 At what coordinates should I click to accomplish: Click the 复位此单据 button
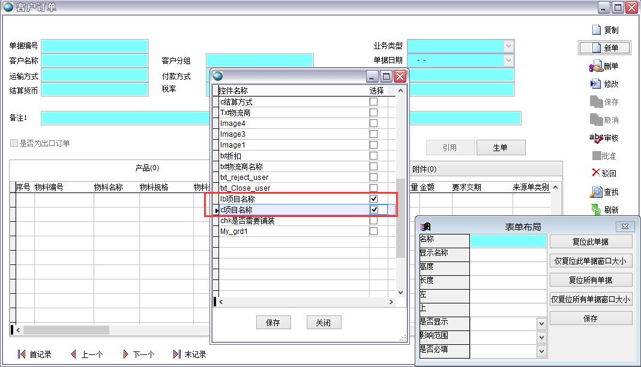(x=591, y=242)
